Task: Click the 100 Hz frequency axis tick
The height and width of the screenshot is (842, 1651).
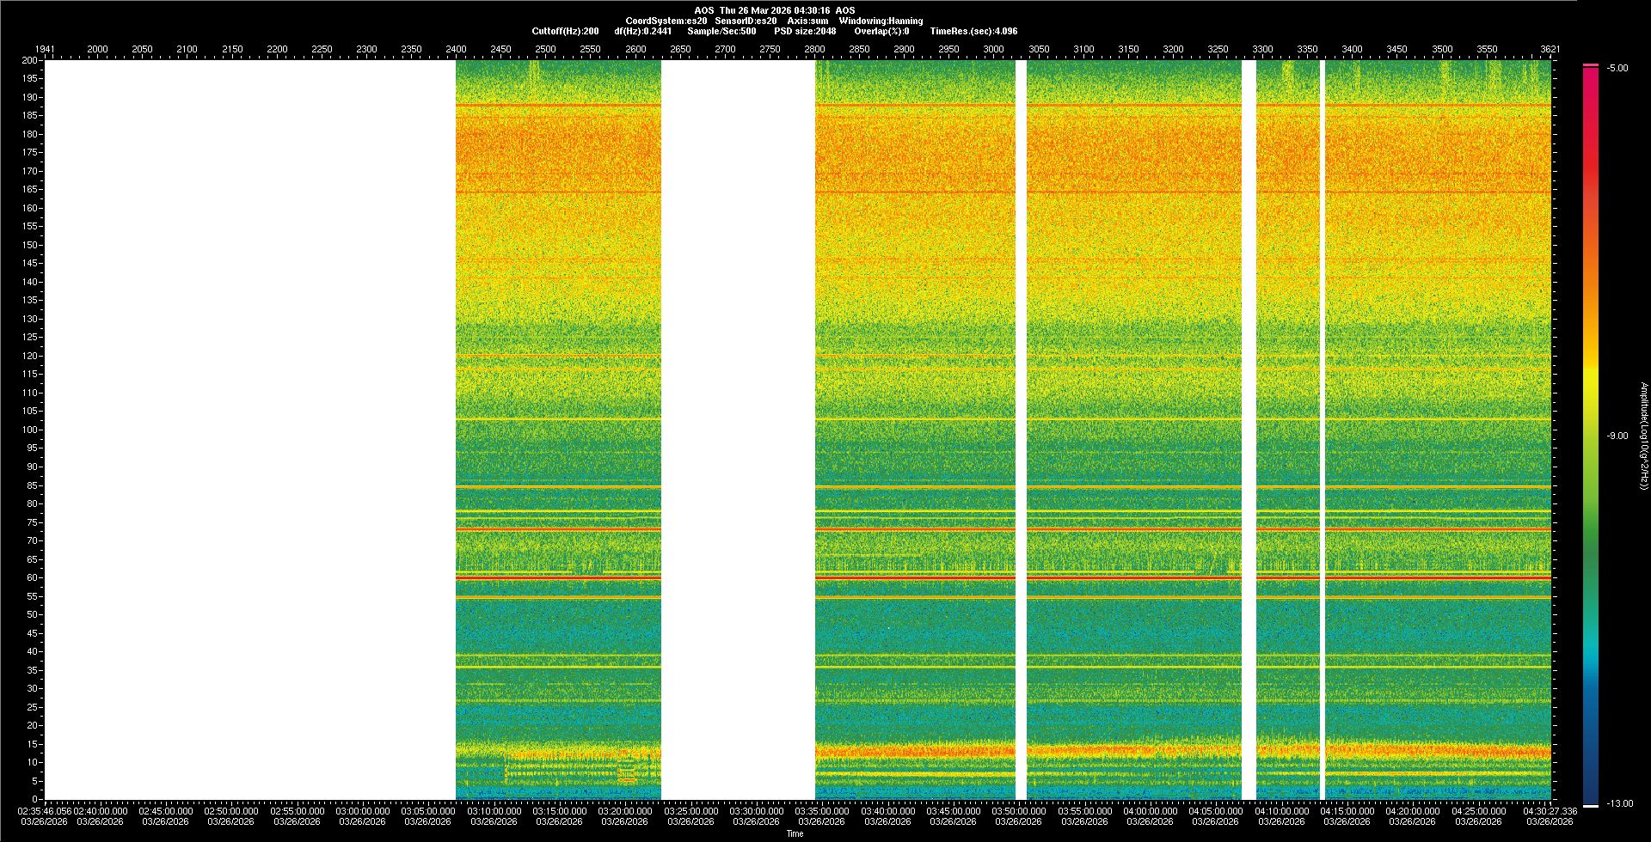Action: 30,430
